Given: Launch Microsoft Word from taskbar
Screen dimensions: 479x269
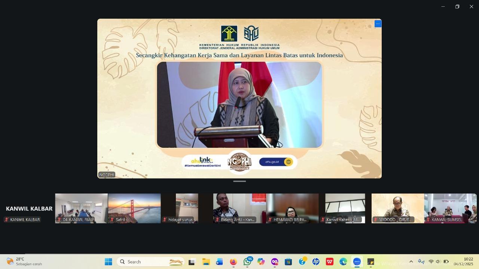Looking at the screenshot, I should click(220, 262).
